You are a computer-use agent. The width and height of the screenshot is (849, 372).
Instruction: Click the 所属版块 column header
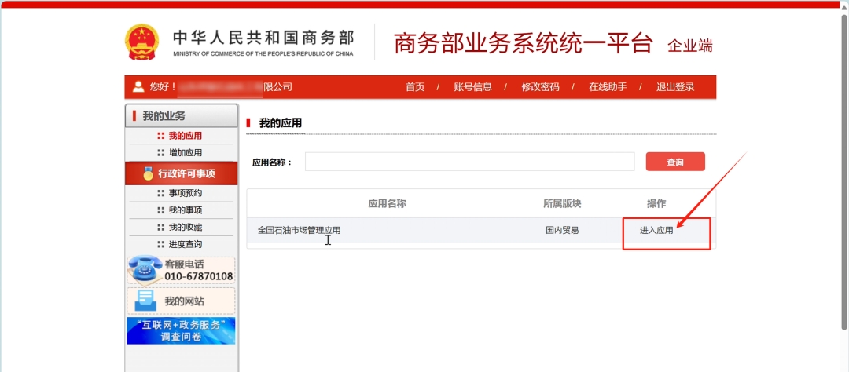point(562,204)
